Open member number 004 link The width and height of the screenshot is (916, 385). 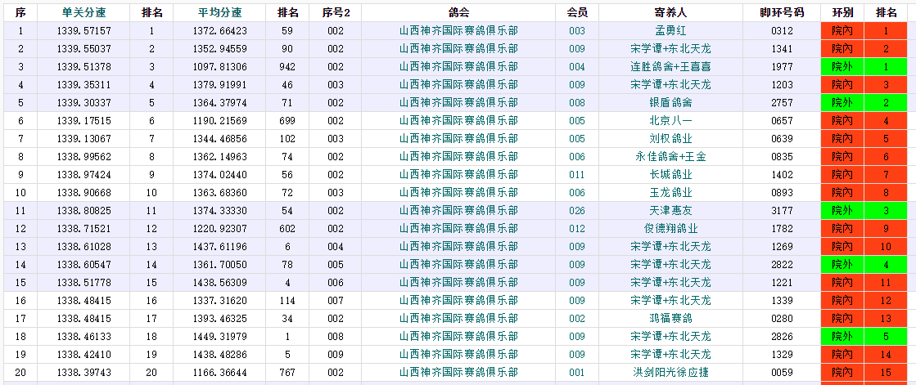[576, 67]
